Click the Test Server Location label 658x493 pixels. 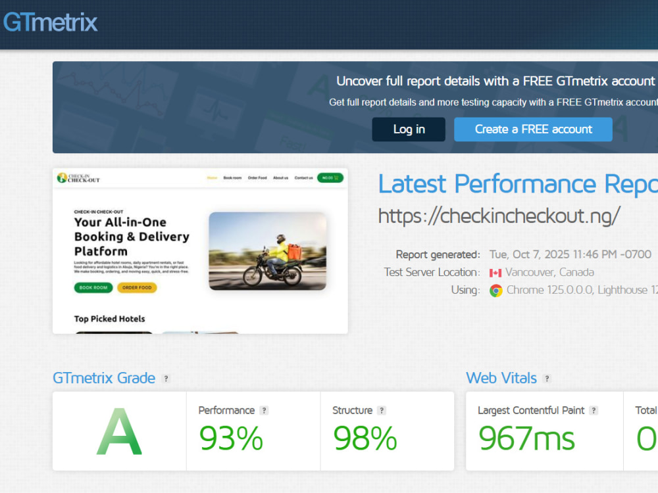[432, 273]
